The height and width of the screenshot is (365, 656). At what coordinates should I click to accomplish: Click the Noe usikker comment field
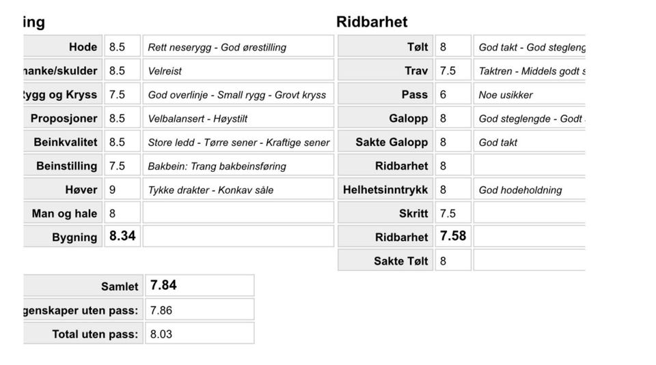click(x=530, y=95)
